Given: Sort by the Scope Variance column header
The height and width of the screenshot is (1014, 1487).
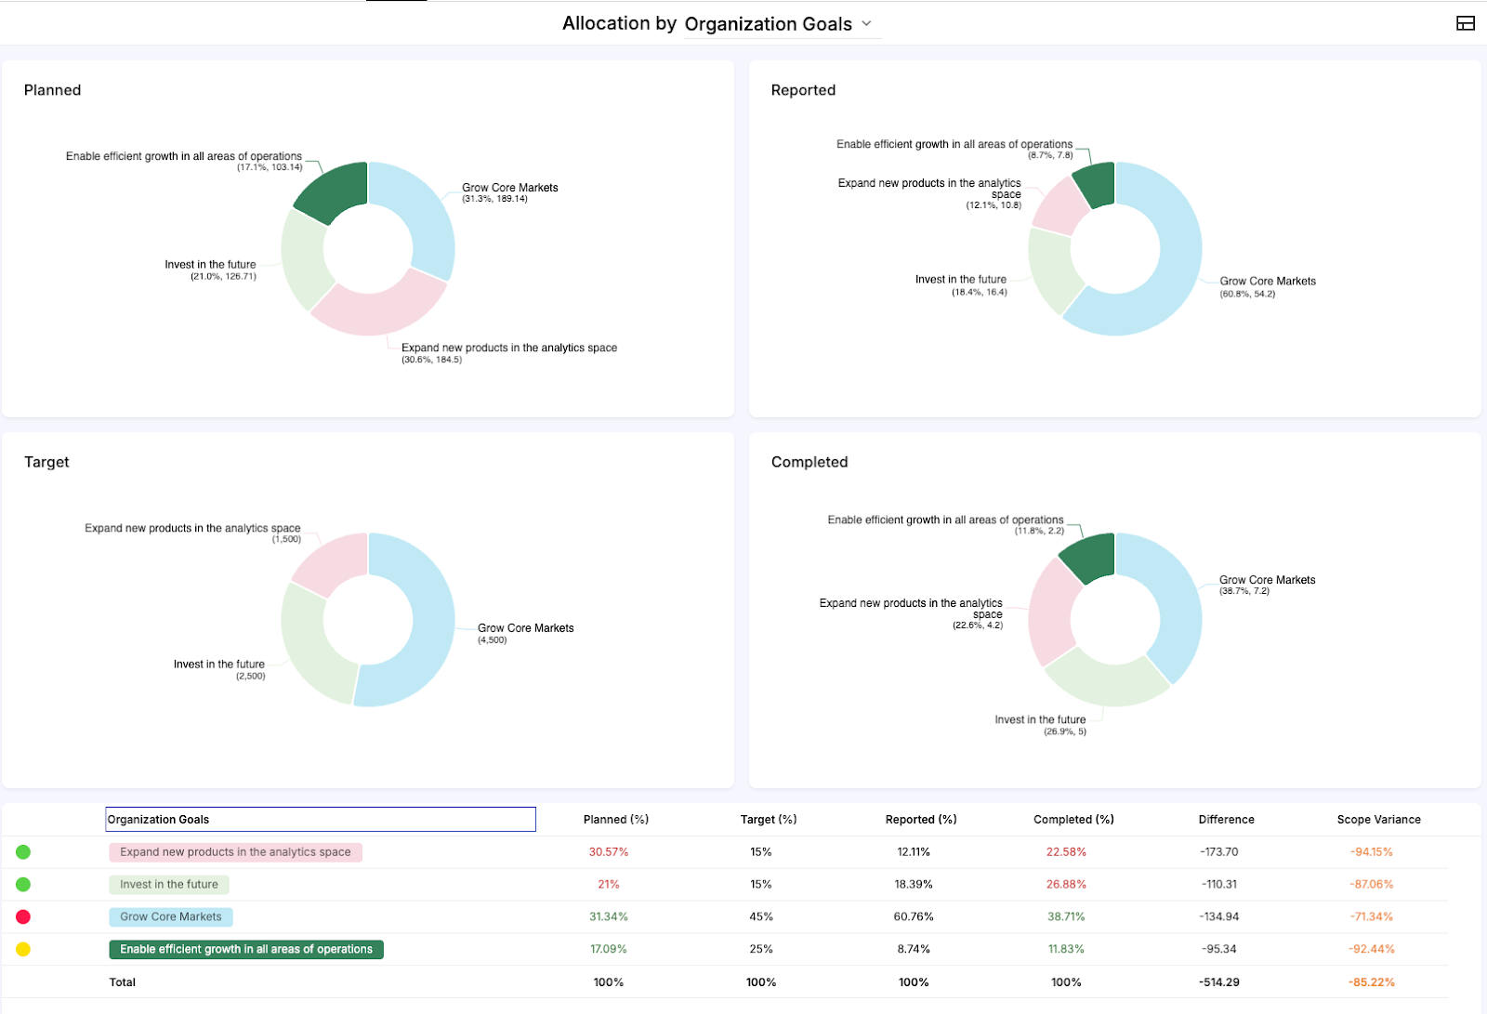Looking at the screenshot, I should (x=1378, y=819).
